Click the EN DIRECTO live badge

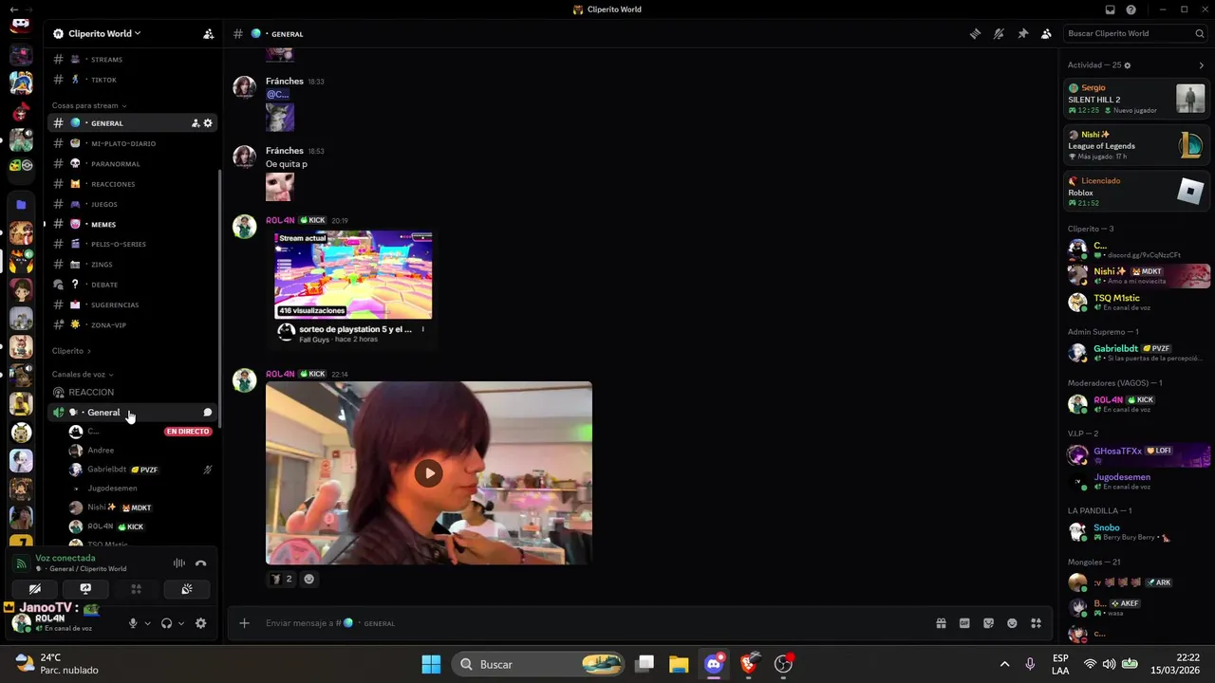[x=187, y=432]
